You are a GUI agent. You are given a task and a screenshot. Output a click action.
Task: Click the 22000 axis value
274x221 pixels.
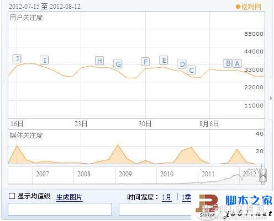pyautogui.click(x=254, y=87)
